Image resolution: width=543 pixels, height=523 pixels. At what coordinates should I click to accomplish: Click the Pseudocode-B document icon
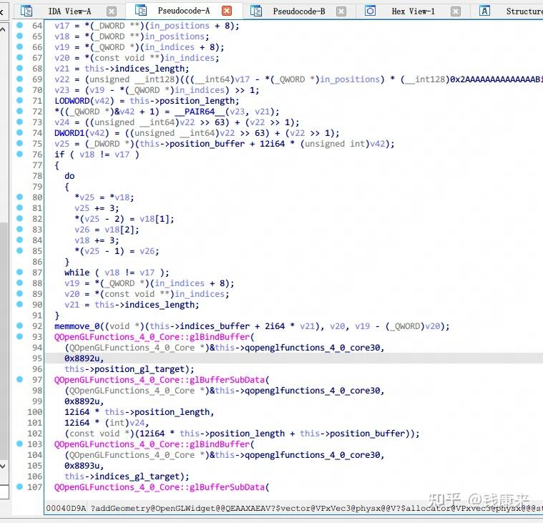click(256, 11)
